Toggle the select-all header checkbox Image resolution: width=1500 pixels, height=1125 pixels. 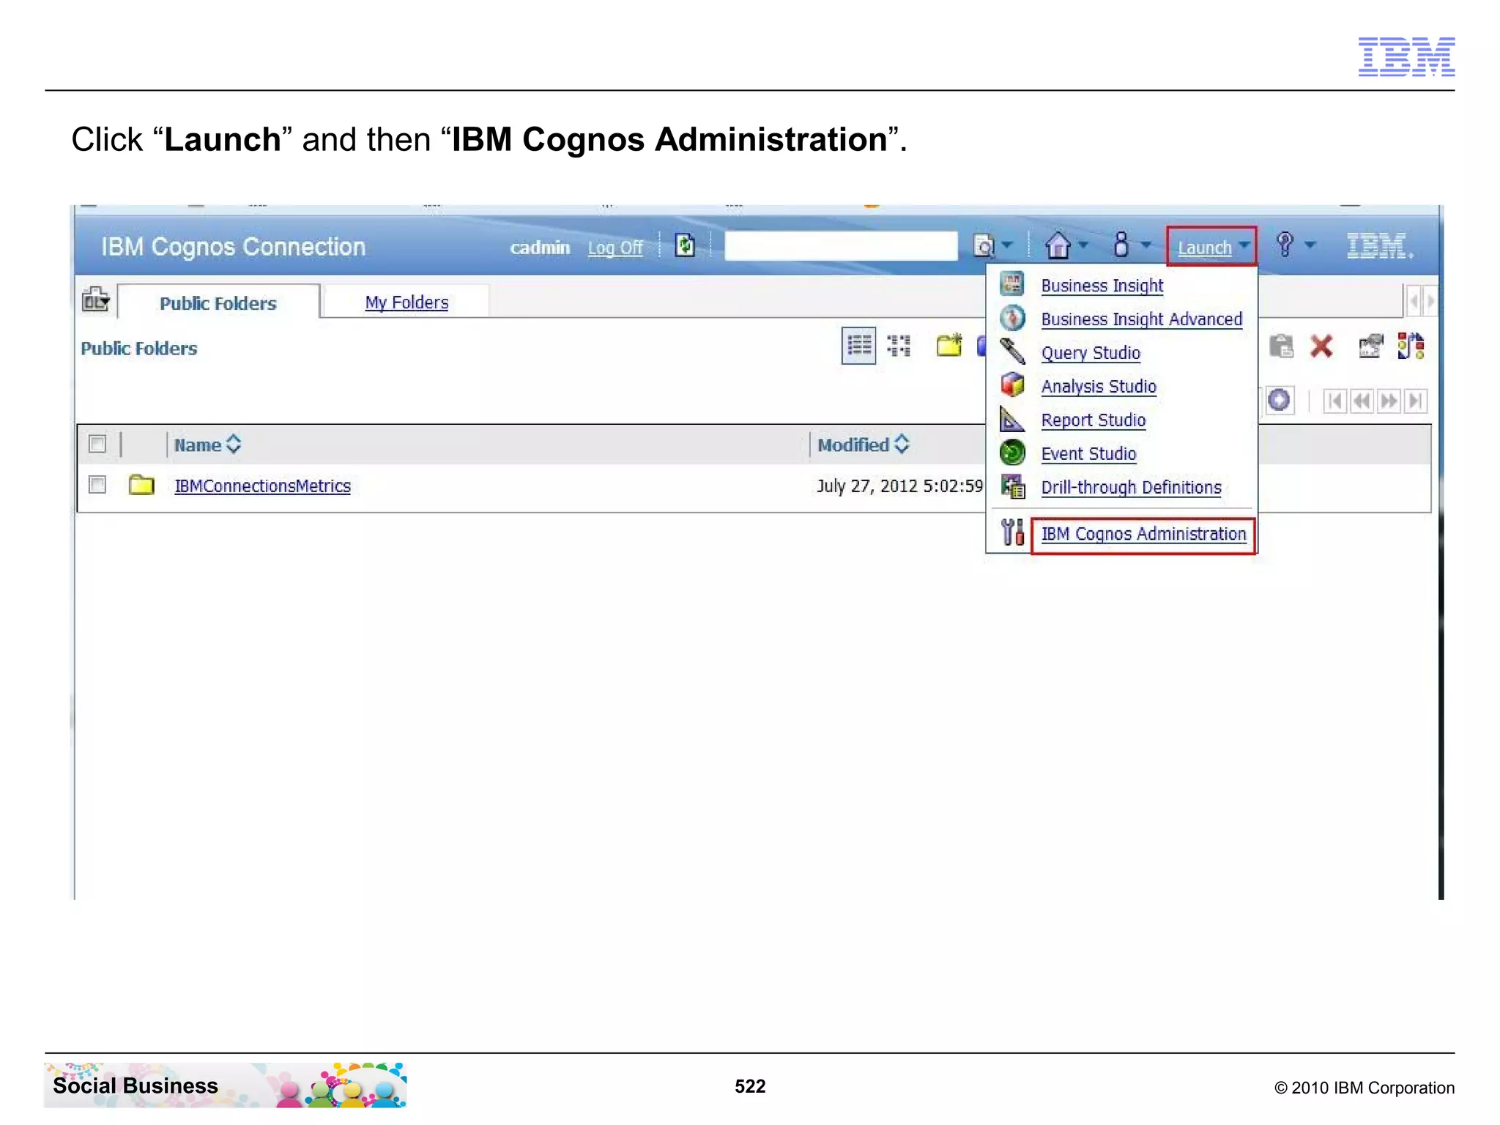click(x=97, y=444)
